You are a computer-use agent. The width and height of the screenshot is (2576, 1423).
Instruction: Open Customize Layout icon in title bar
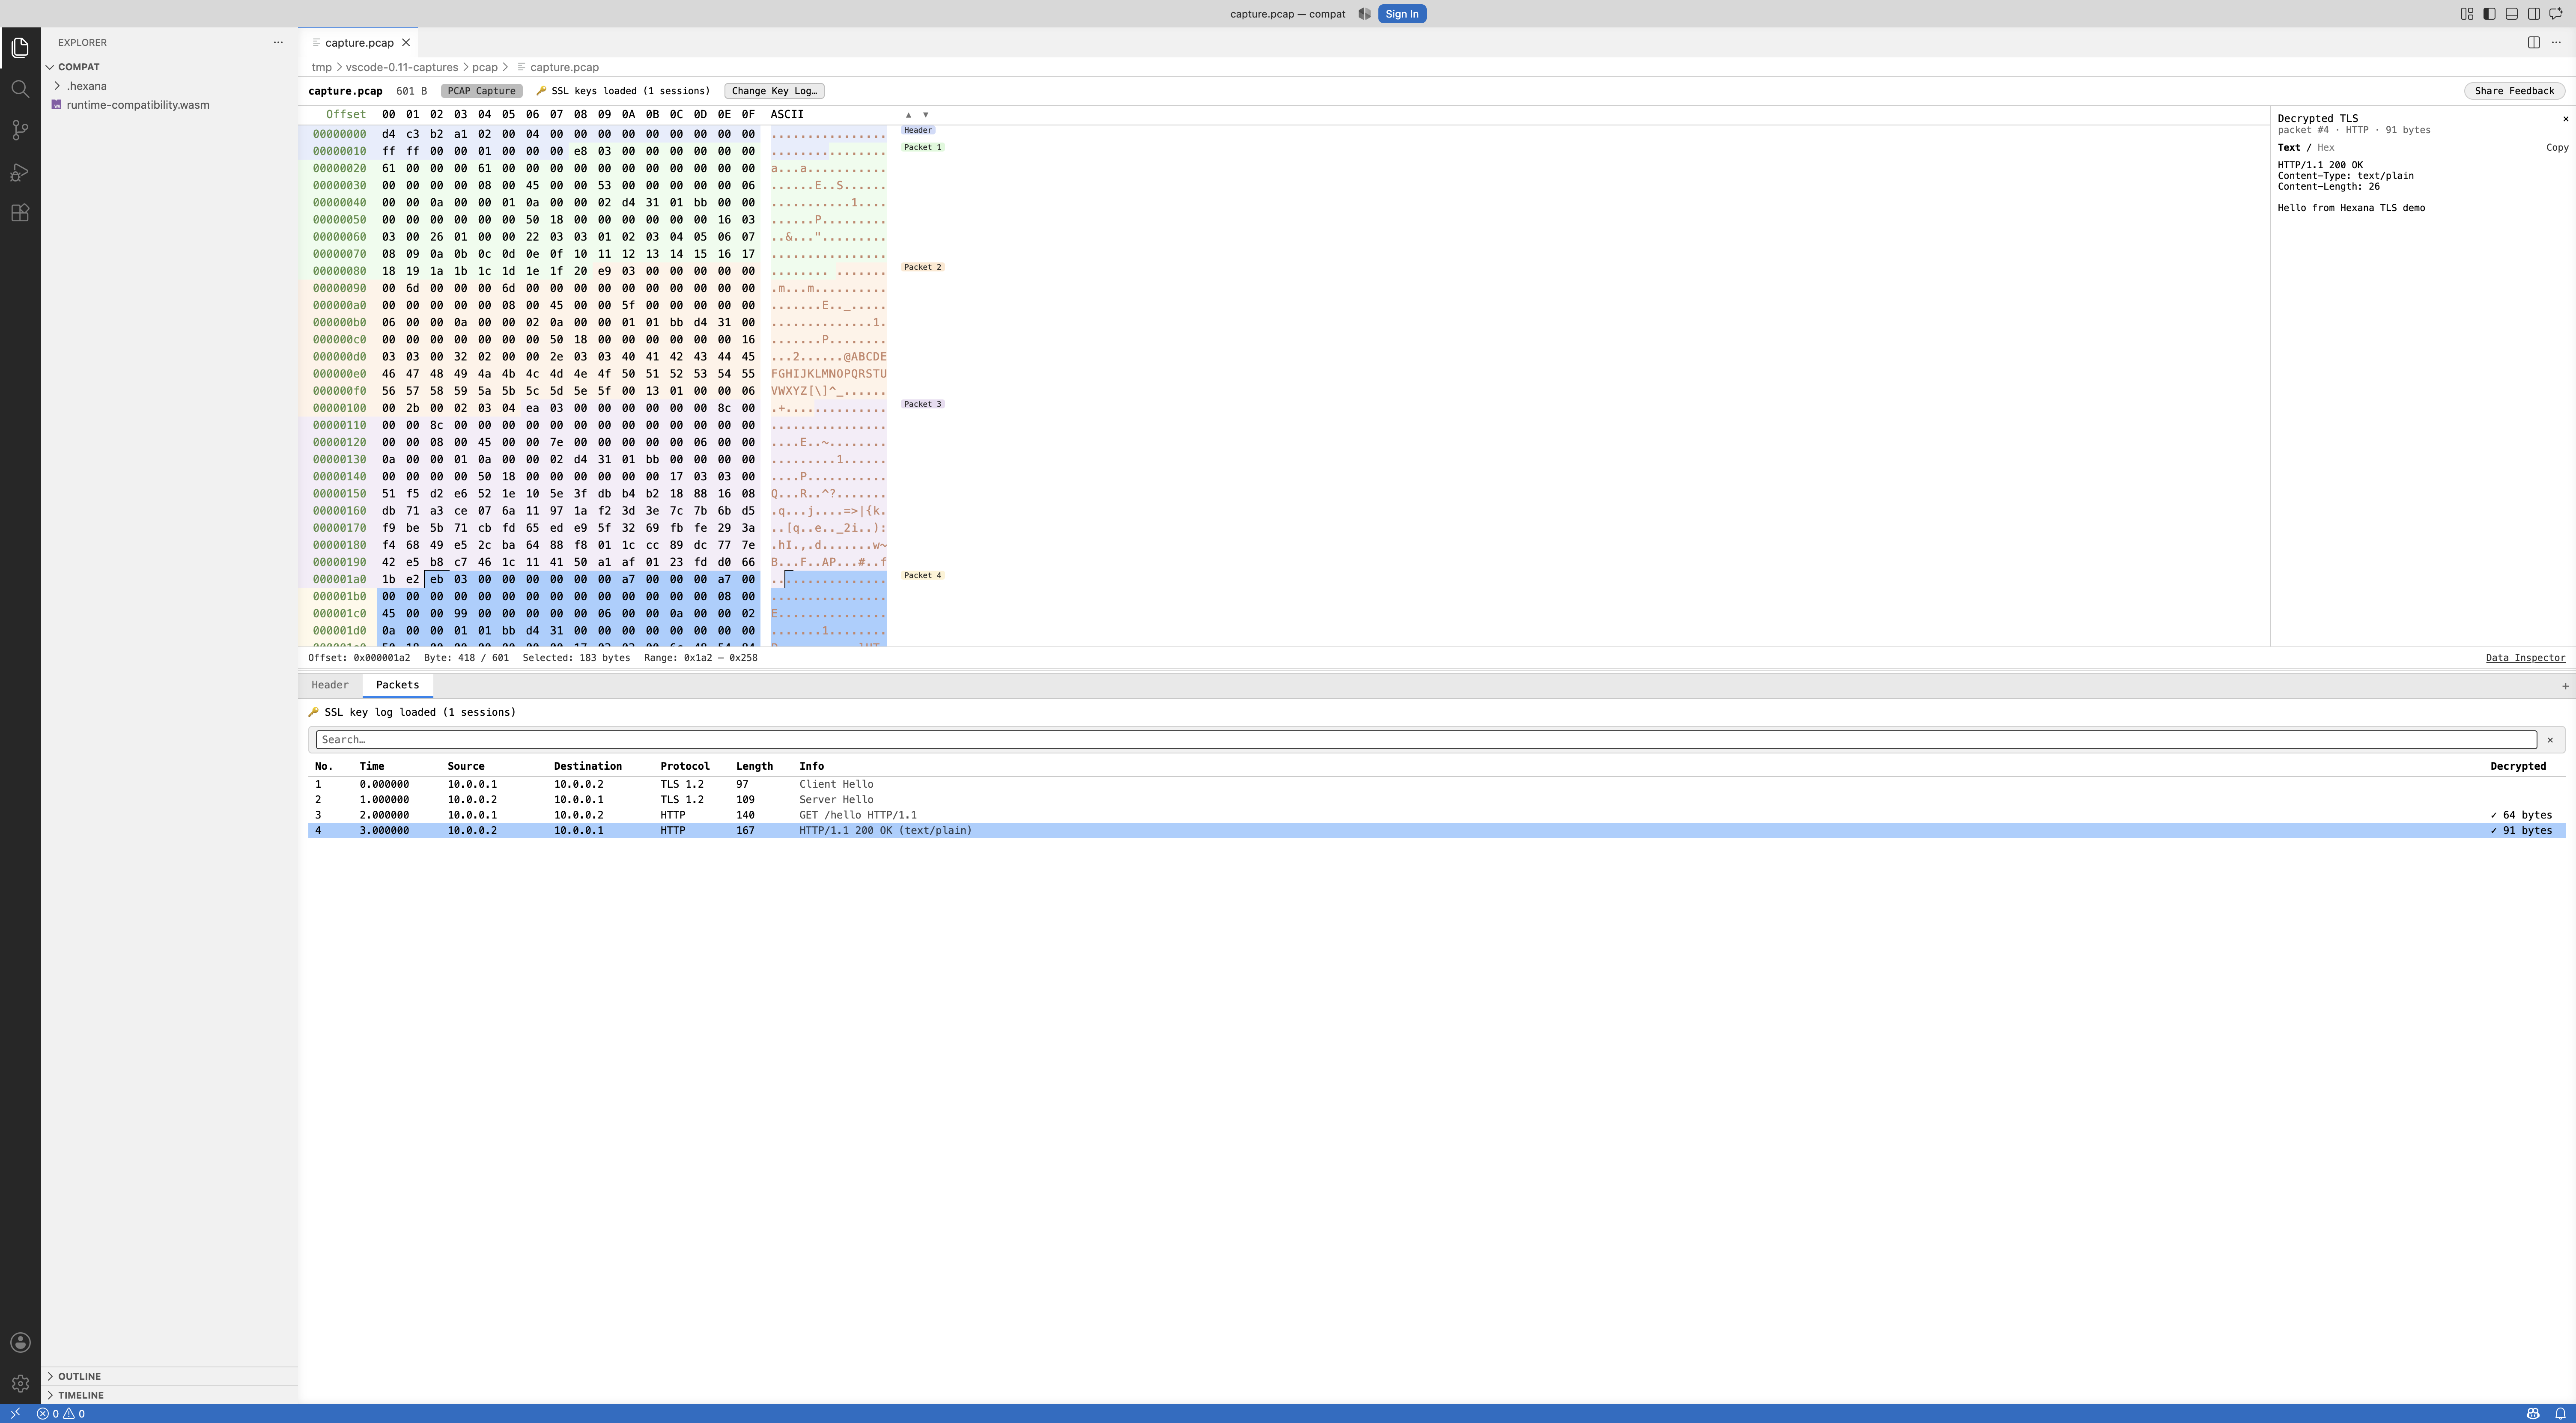click(2467, 14)
